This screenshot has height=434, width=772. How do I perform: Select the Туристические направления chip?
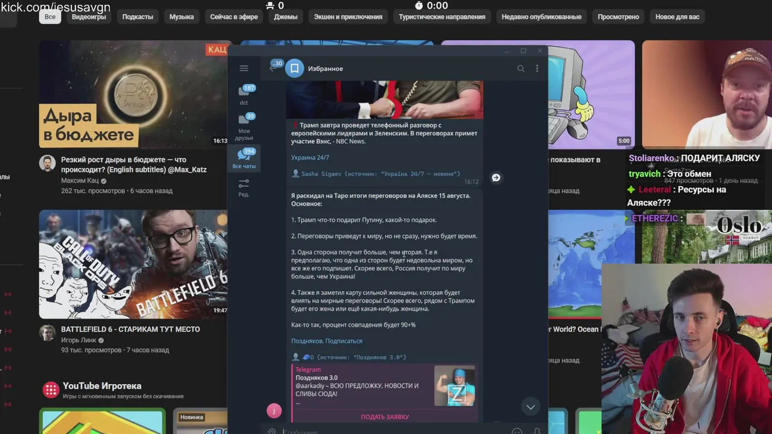[x=442, y=17]
